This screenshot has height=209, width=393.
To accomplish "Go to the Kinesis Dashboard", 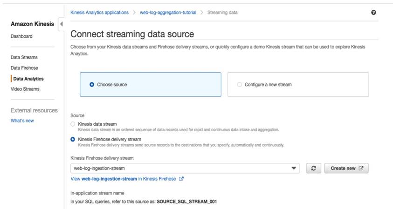I will pos(21,36).
